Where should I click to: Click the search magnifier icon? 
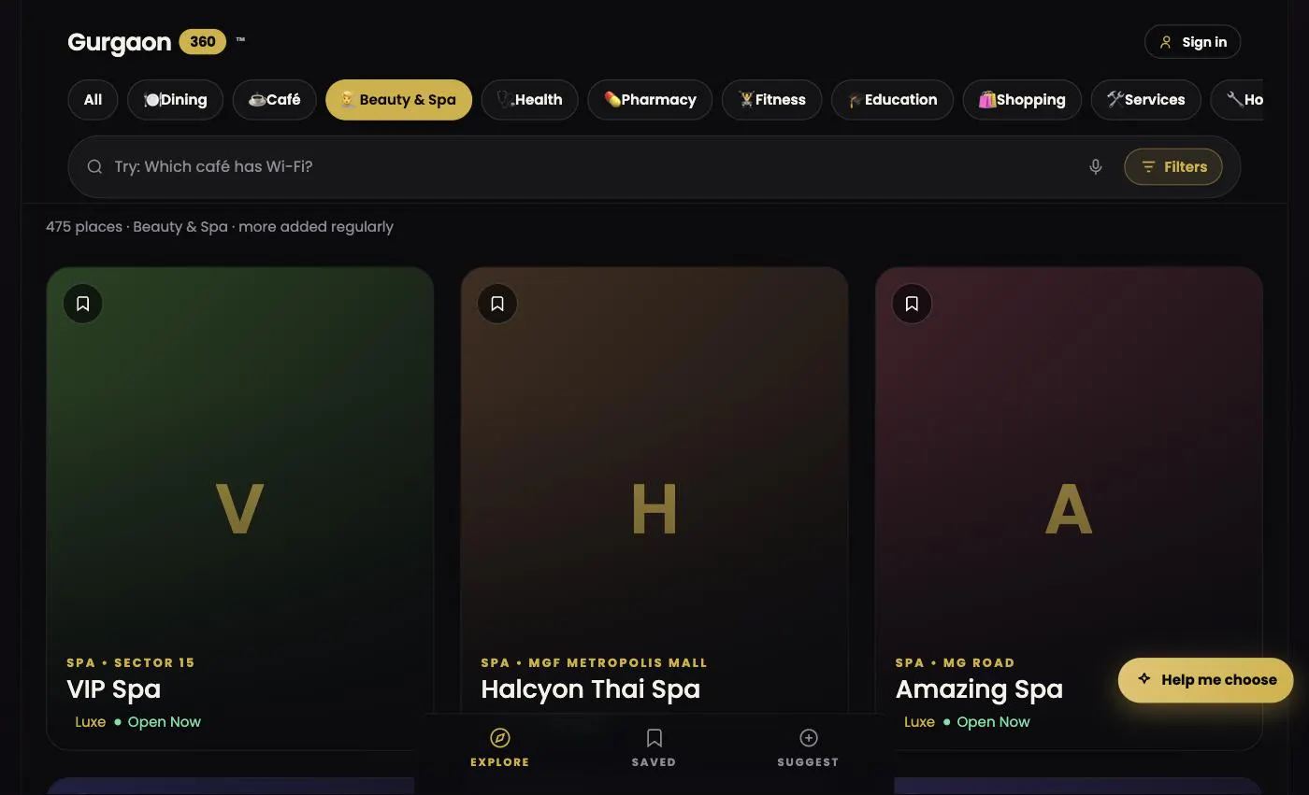pos(94,166)
